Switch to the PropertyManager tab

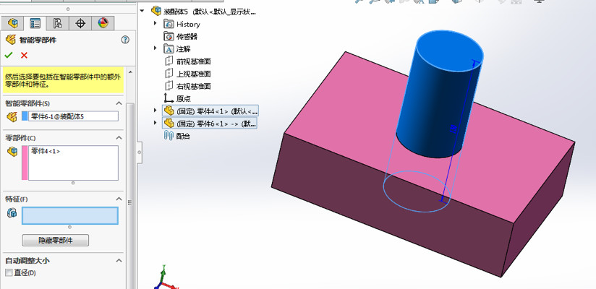point(35,23)
